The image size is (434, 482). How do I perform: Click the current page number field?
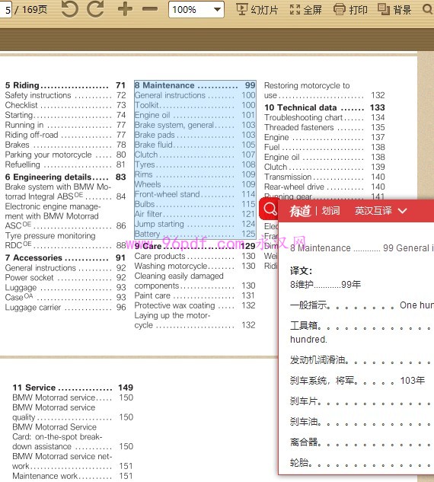(x=6, y=10)
